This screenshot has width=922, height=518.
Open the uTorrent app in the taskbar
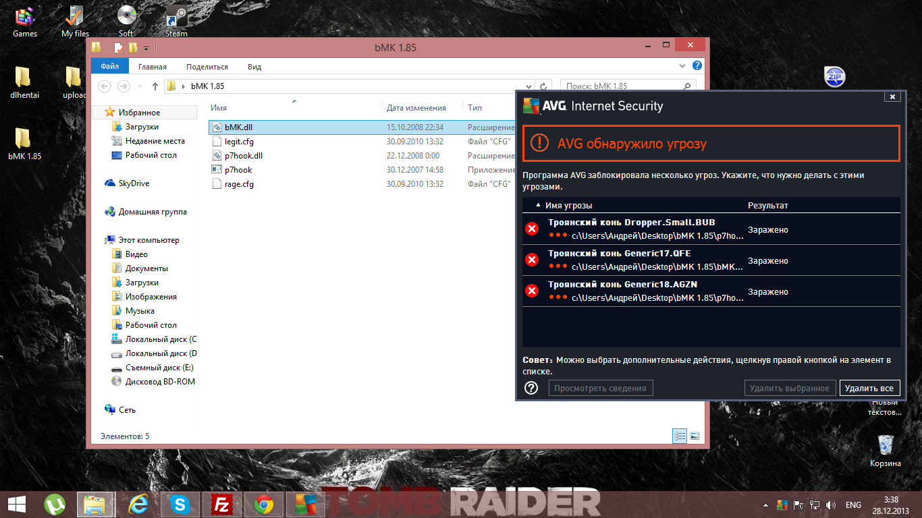55,504
